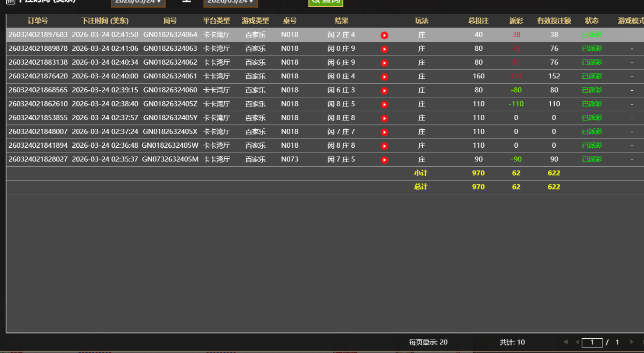The image size is (644, 353).
Task: Jump to first page with double-left arrow
Action: tap(565, 342)
